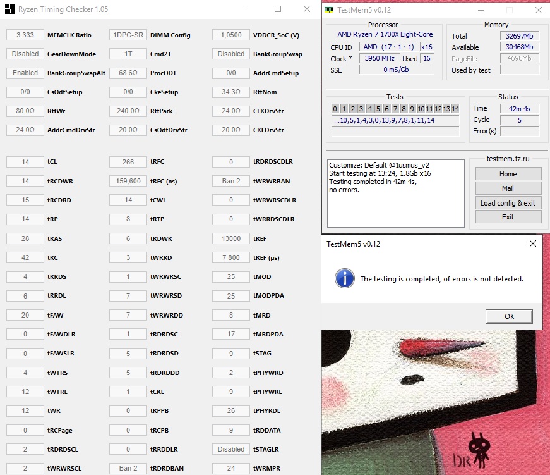Minimize the Ryzen Timing Checker window
The width and height of the screenshot is (550, 475).
[x=249, y=9]
